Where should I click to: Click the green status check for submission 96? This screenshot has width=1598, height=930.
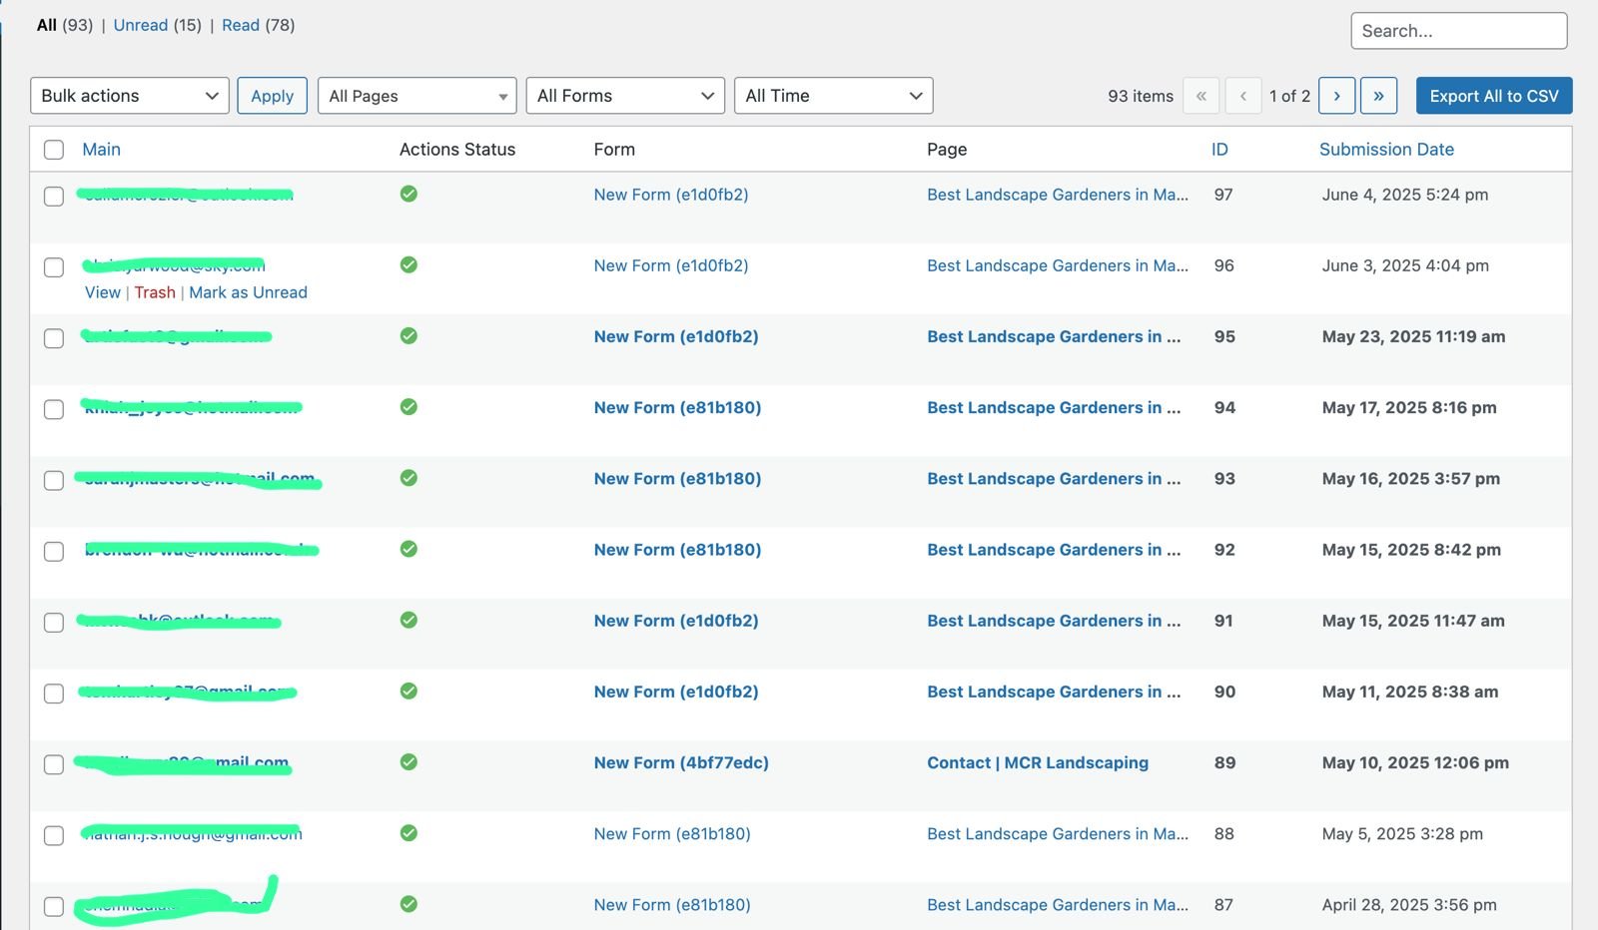(408, 264)
